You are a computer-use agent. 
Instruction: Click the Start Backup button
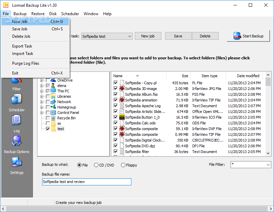pyautogui.click(x=248, y=36)
